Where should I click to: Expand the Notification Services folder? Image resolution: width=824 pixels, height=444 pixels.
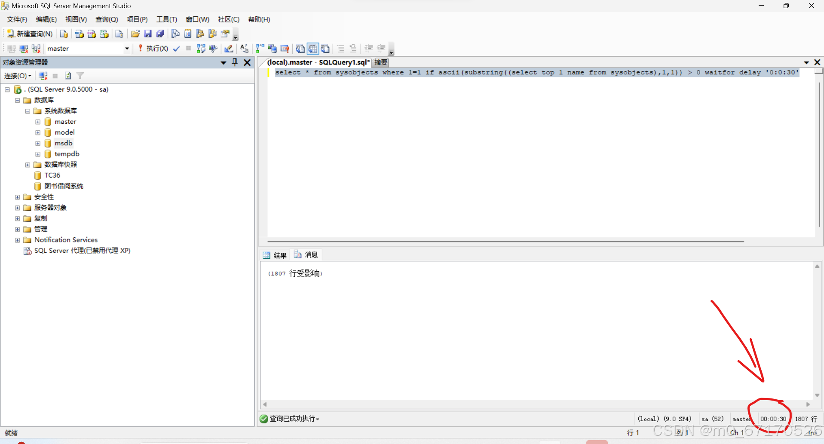point(17,240)
